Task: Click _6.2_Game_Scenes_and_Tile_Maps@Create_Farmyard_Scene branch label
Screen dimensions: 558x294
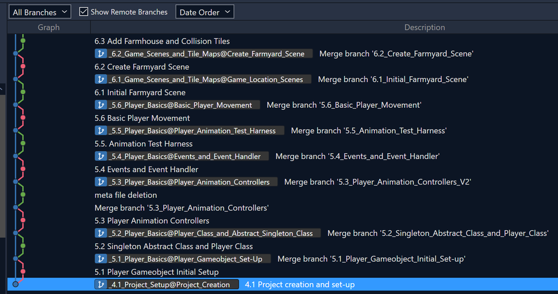Action: pos(204,54)
